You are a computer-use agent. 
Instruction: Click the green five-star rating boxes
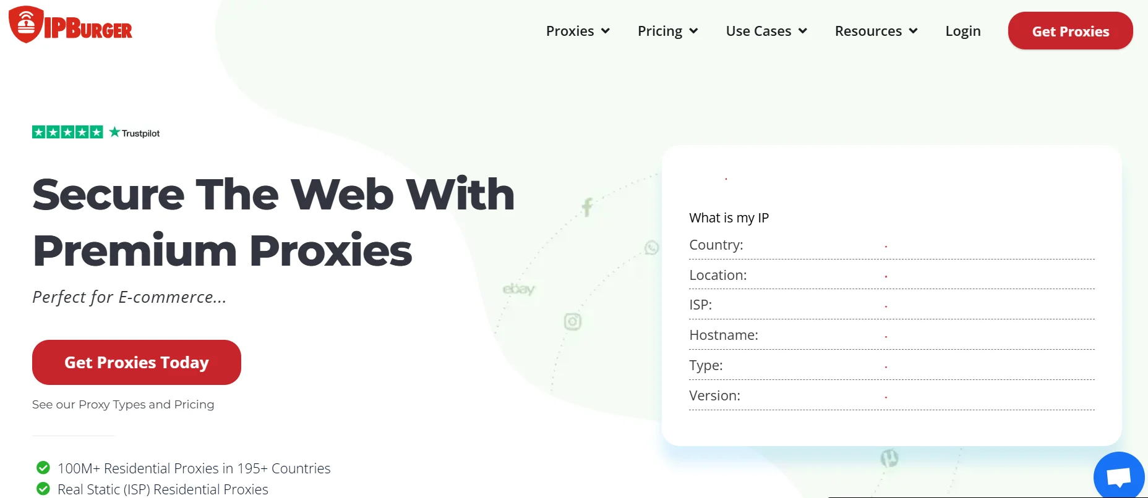point(67,132)
